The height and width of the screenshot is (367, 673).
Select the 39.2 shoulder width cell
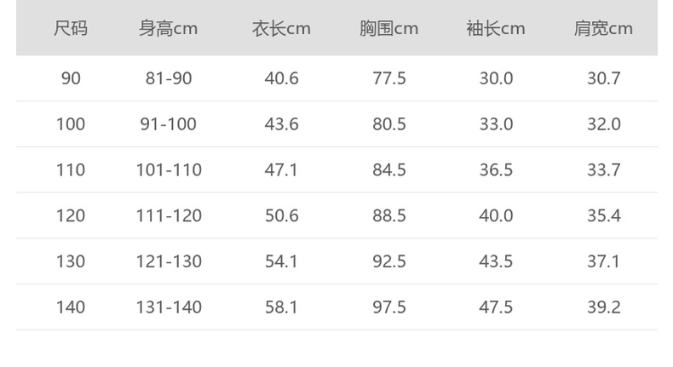tap(603, 307)
